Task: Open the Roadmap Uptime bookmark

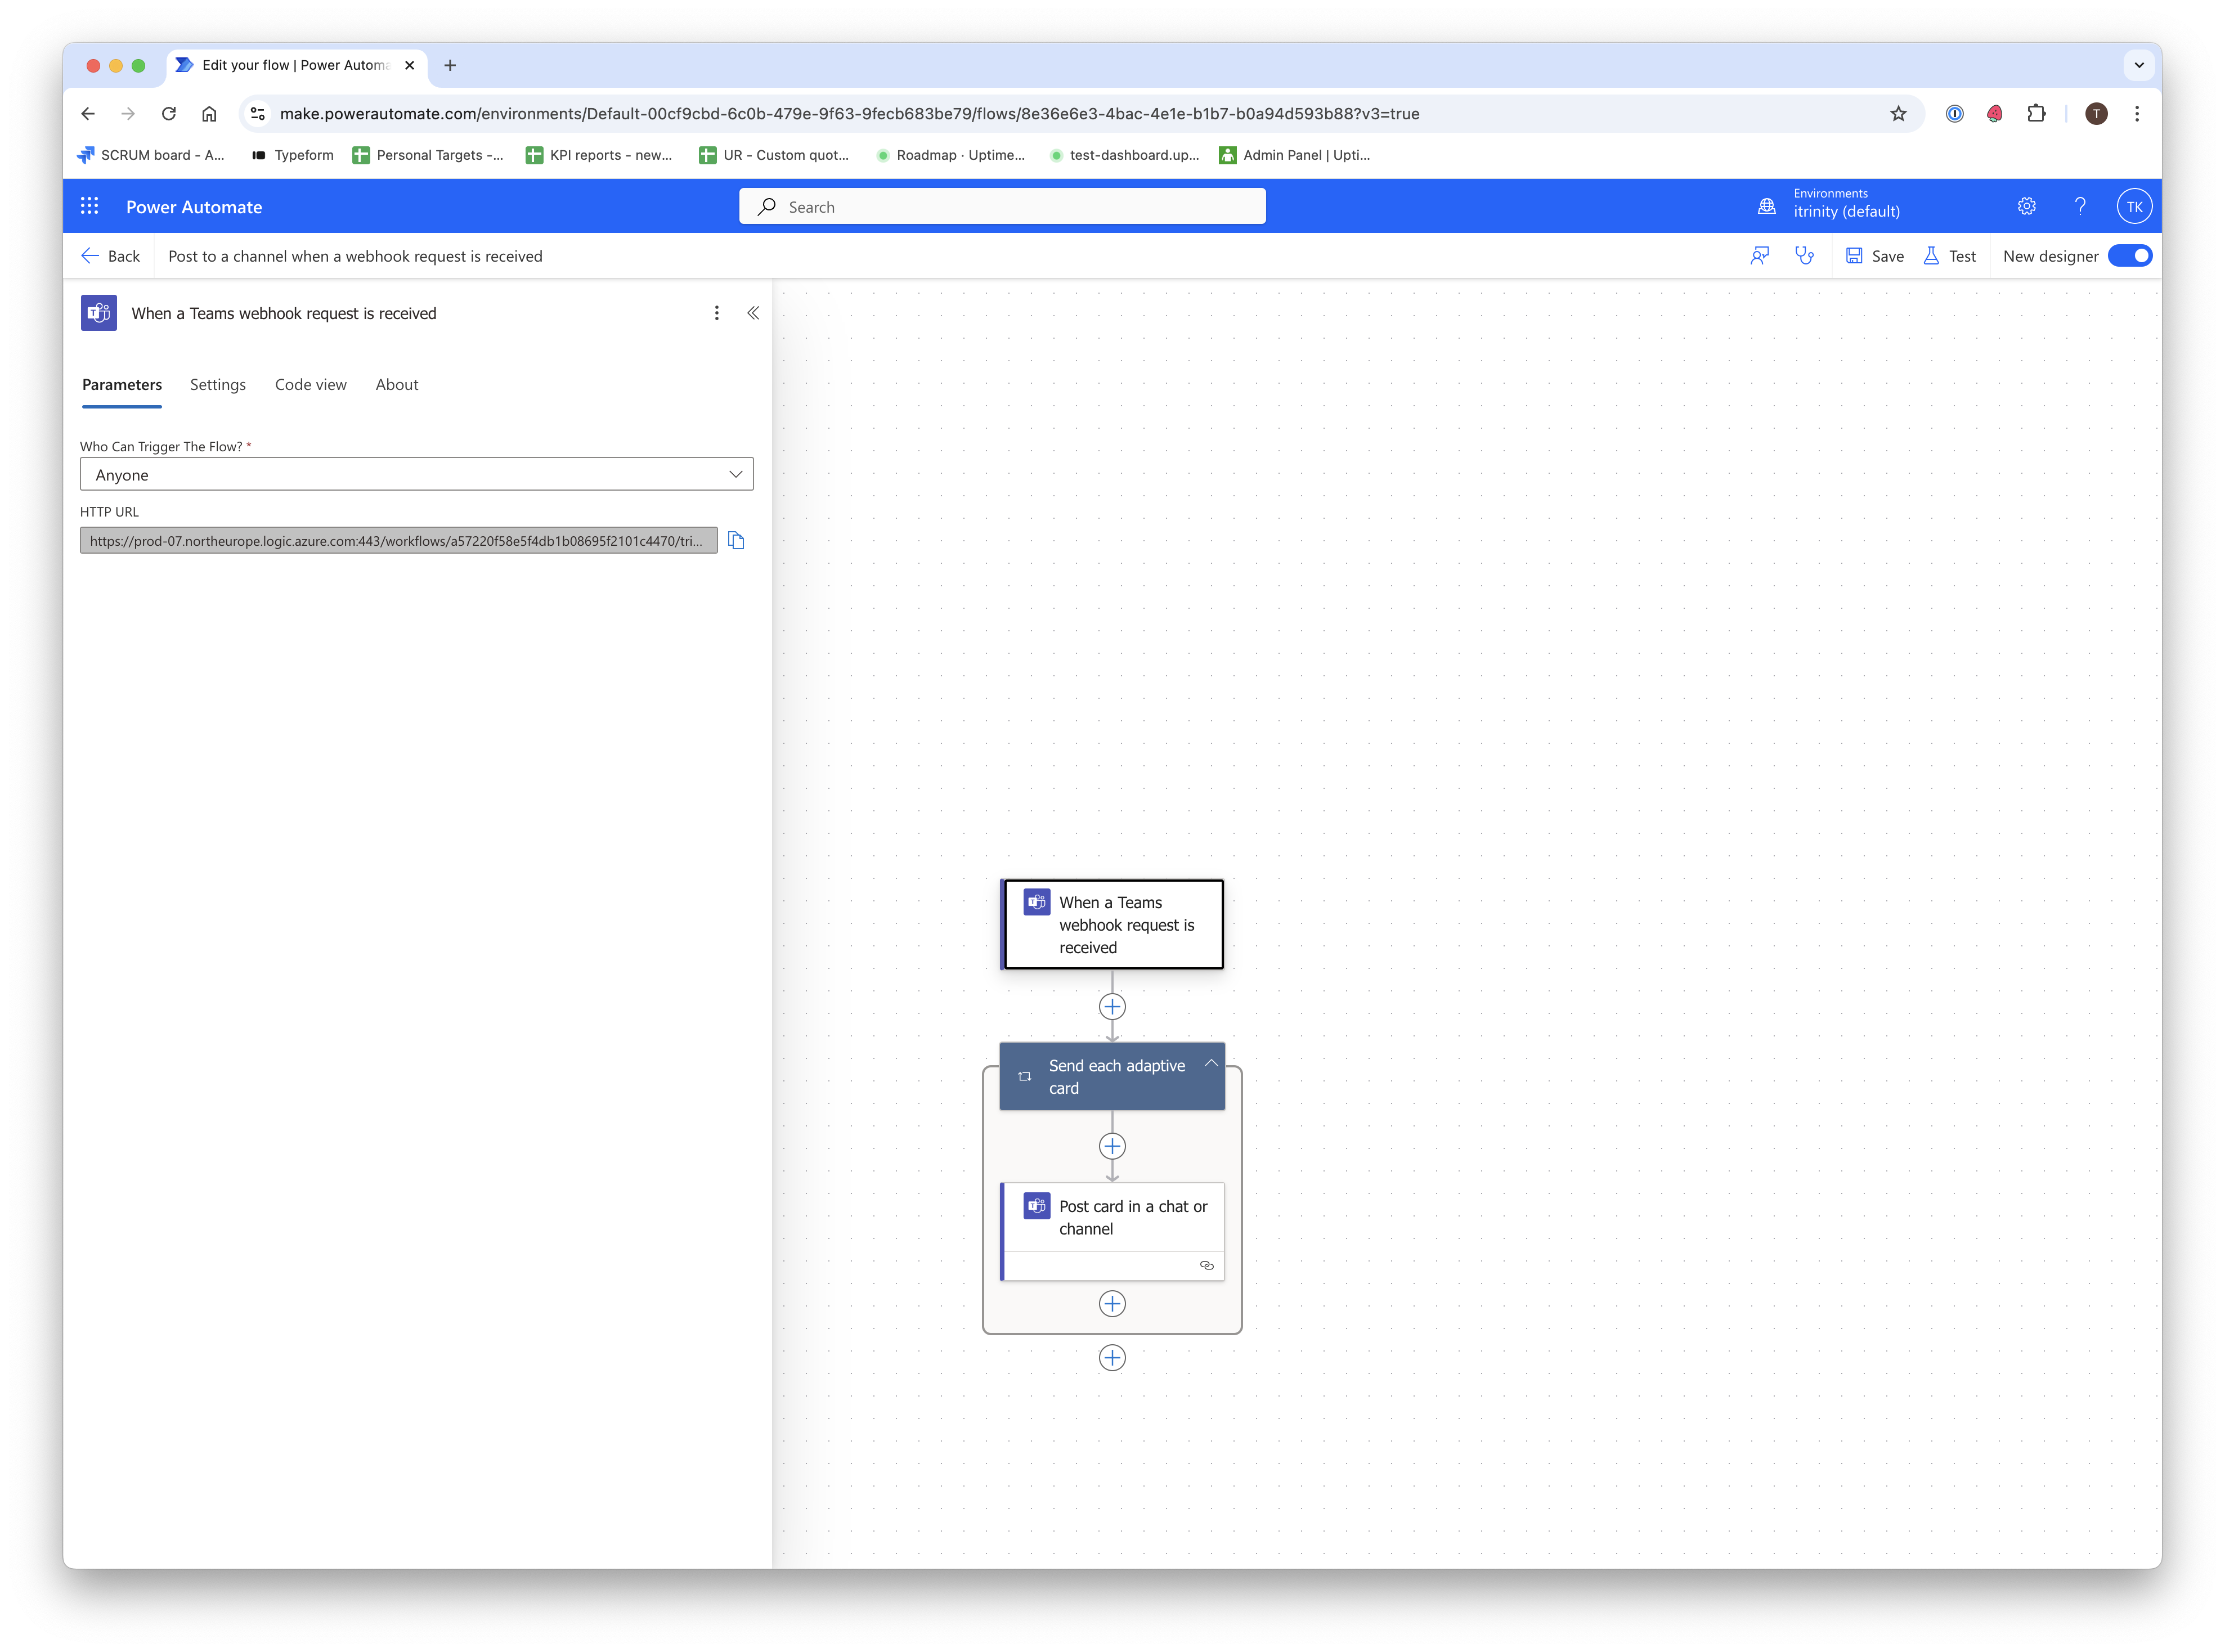Action: coord(950,155)
